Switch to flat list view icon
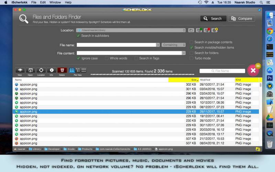This screenshot has width=275, height=172. 72,70
